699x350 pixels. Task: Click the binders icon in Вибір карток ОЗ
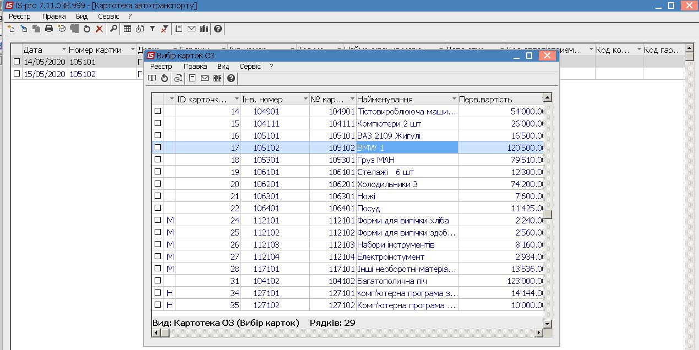217,78
